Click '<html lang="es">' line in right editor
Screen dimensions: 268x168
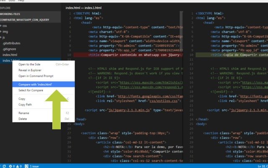(210, 18)
